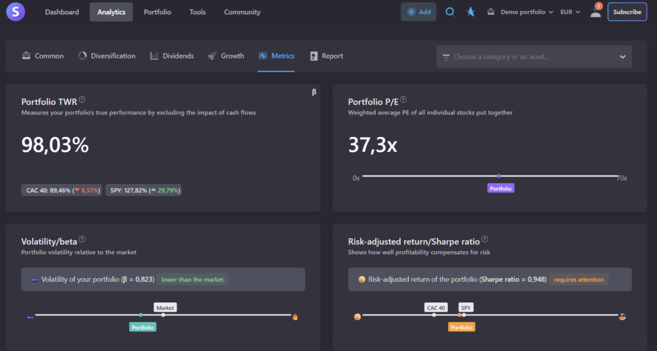Click the beta symbol in TWR card

314,92
